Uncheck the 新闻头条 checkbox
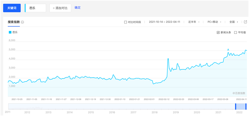249x116 pixels. click(218, 32)
